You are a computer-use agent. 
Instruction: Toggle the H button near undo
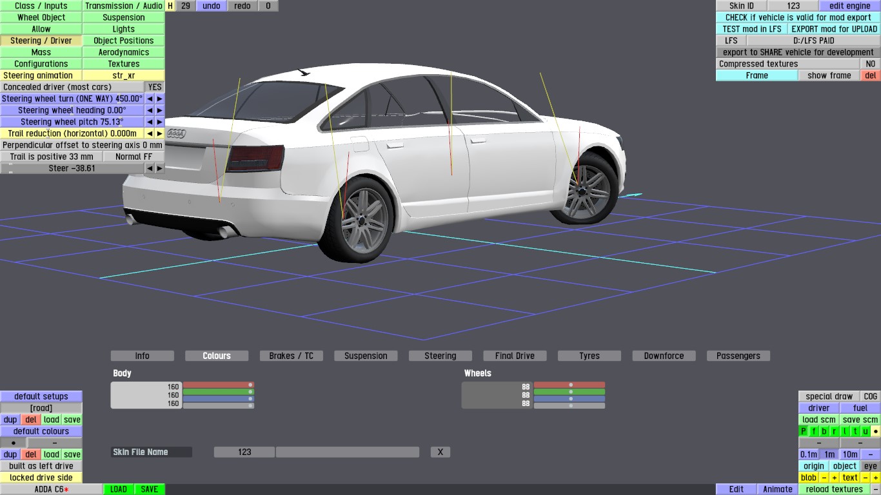(170, 6)
